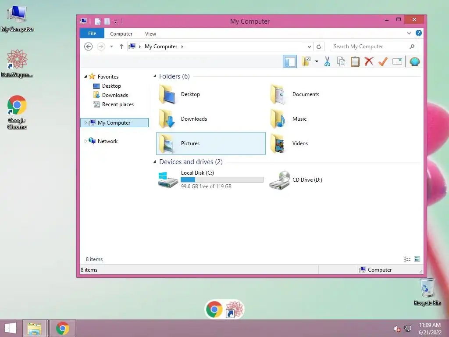Open the folder options dropdown arrow
Image resolution: width=449 pixels, height=337 pixels.
point(317,61)
